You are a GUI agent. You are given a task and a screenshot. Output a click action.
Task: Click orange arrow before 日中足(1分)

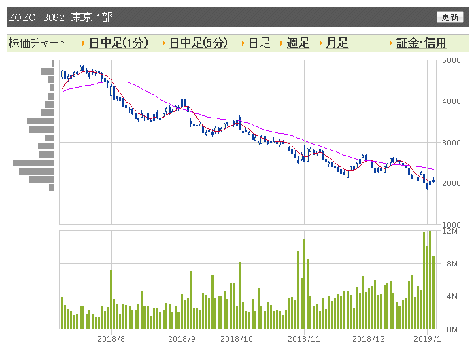(x=84, y=43)
